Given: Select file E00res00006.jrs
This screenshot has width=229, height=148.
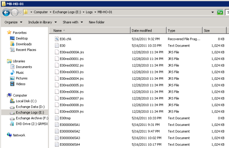Looking at the screenshot, I should click(71, 92).
